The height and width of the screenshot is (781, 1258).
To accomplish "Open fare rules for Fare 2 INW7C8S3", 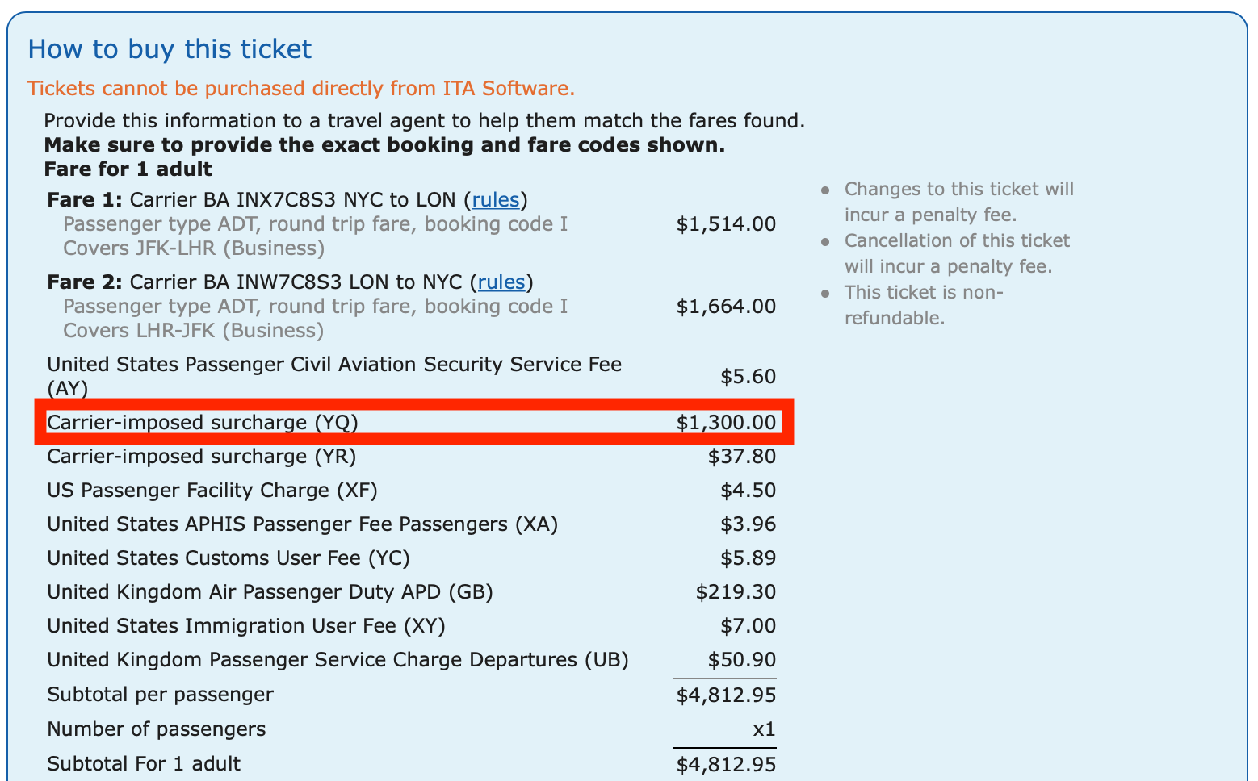I will [502, 282].
